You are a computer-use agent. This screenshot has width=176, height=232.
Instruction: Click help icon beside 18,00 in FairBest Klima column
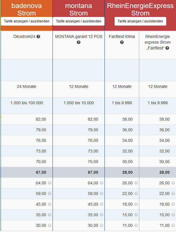(x=136, y=204)
